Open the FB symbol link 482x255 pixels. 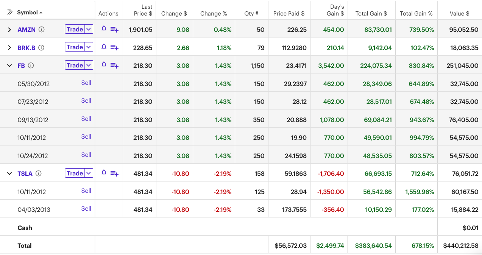pos(21,66)
